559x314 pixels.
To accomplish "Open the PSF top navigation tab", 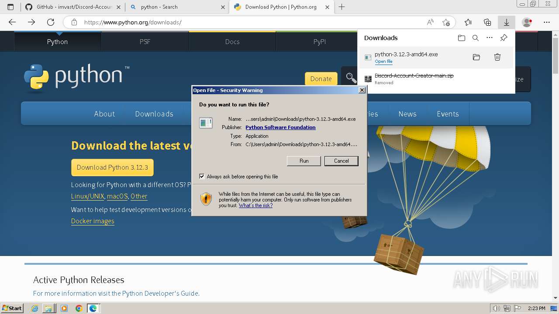I will 145,42.
